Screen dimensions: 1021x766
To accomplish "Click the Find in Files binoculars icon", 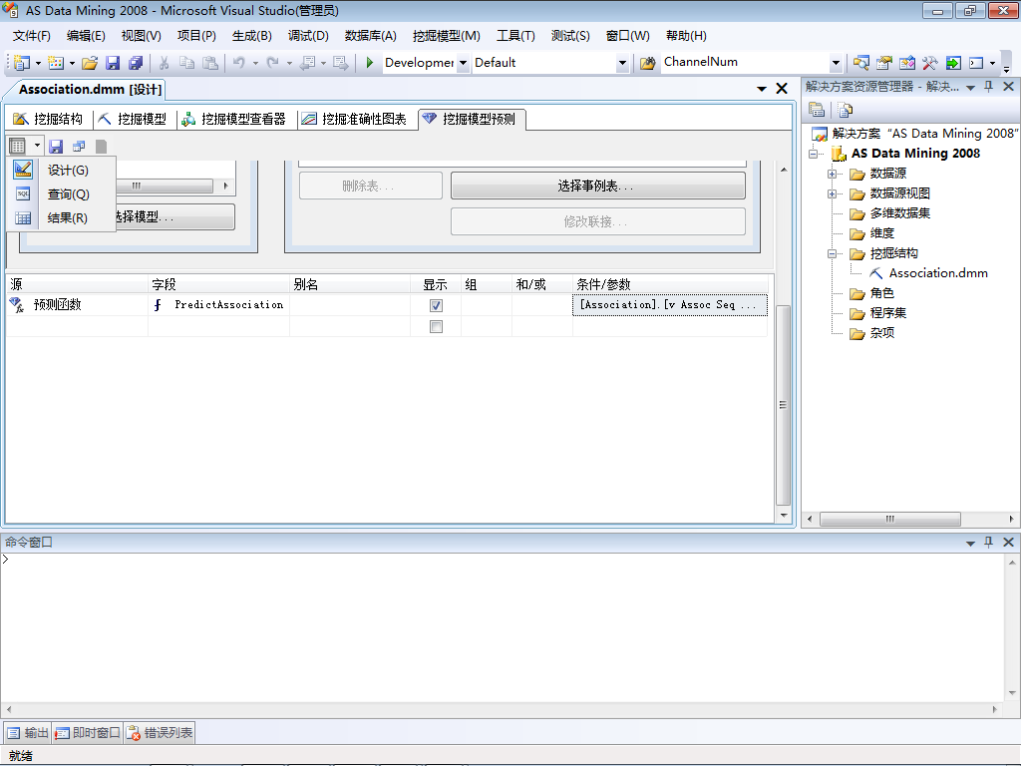I will [647, 63].
